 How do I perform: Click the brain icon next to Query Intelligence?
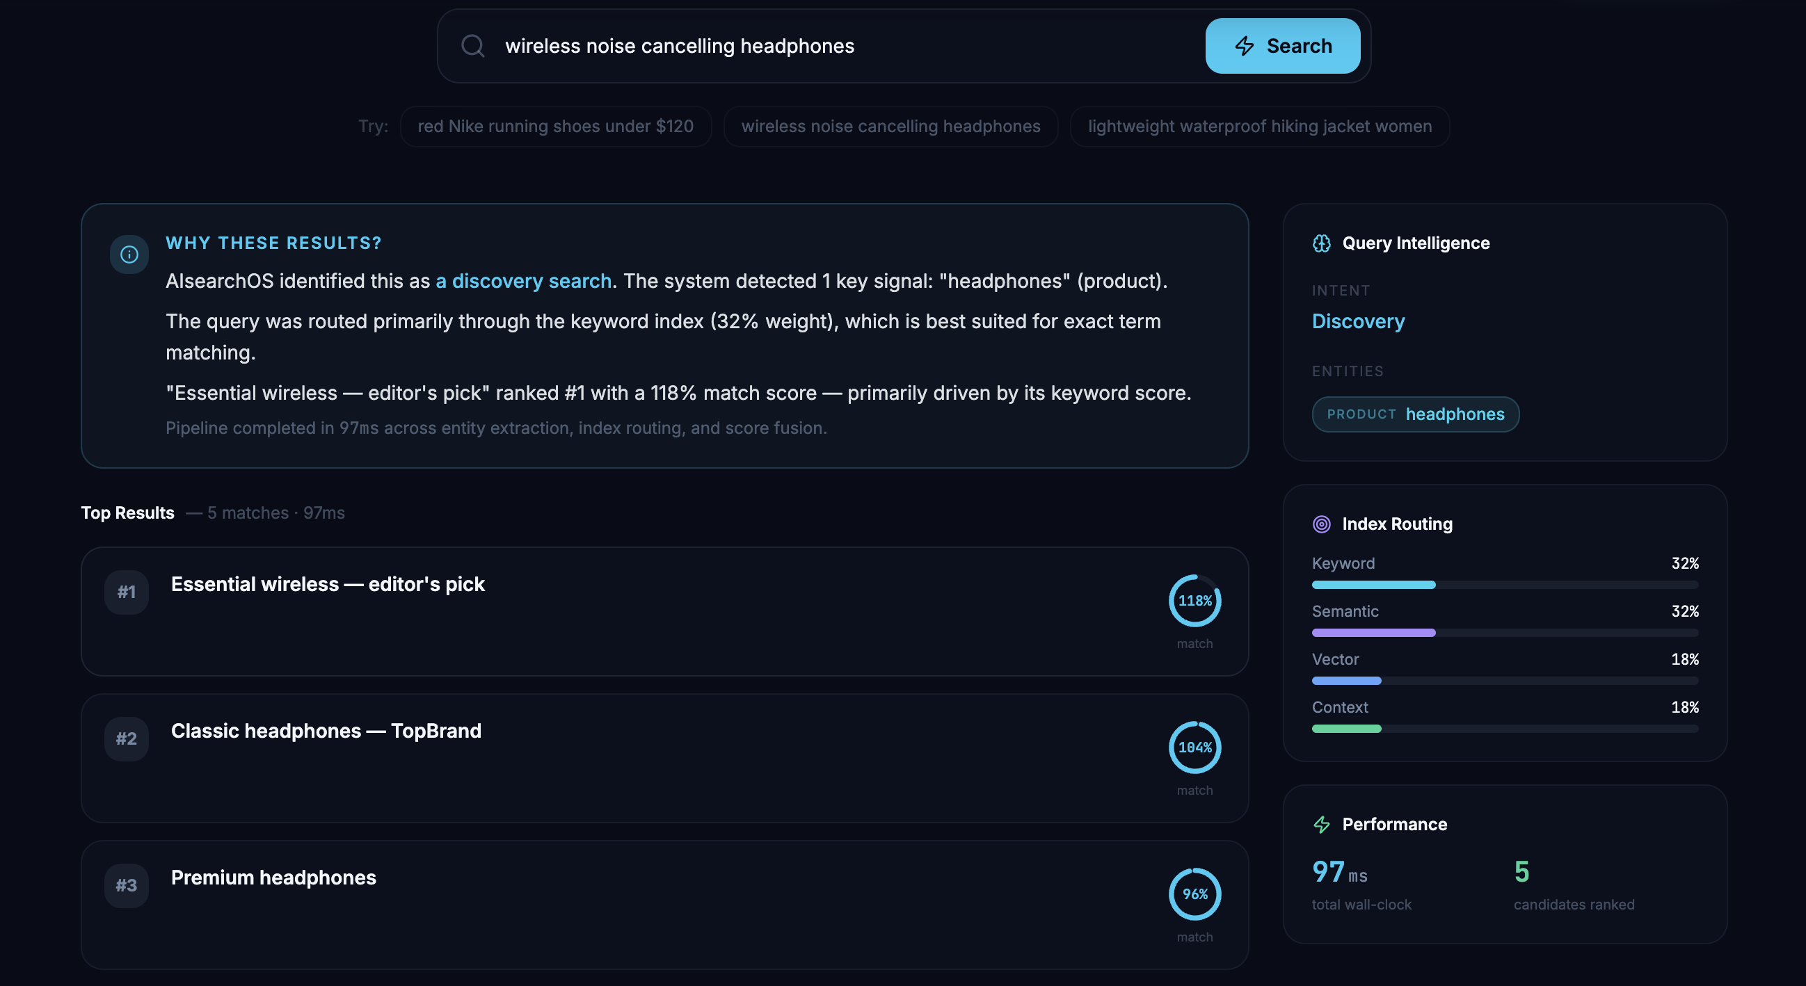[x=1322, y=243]
